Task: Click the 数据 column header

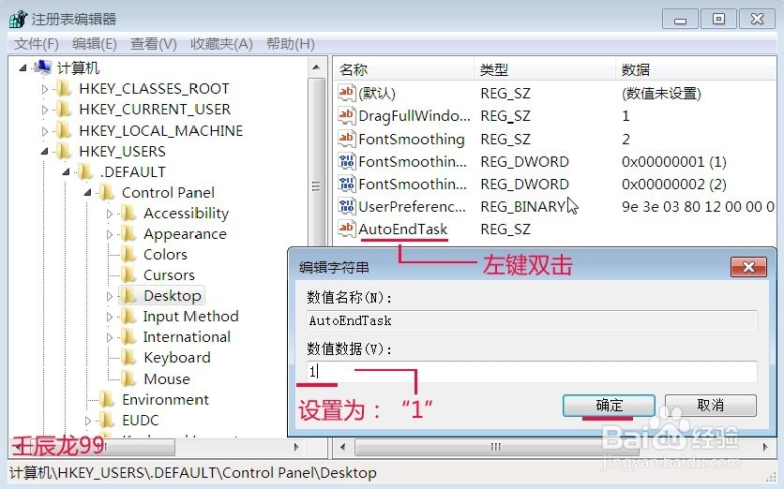Action: pyautogui.click(x=696, y=69)
